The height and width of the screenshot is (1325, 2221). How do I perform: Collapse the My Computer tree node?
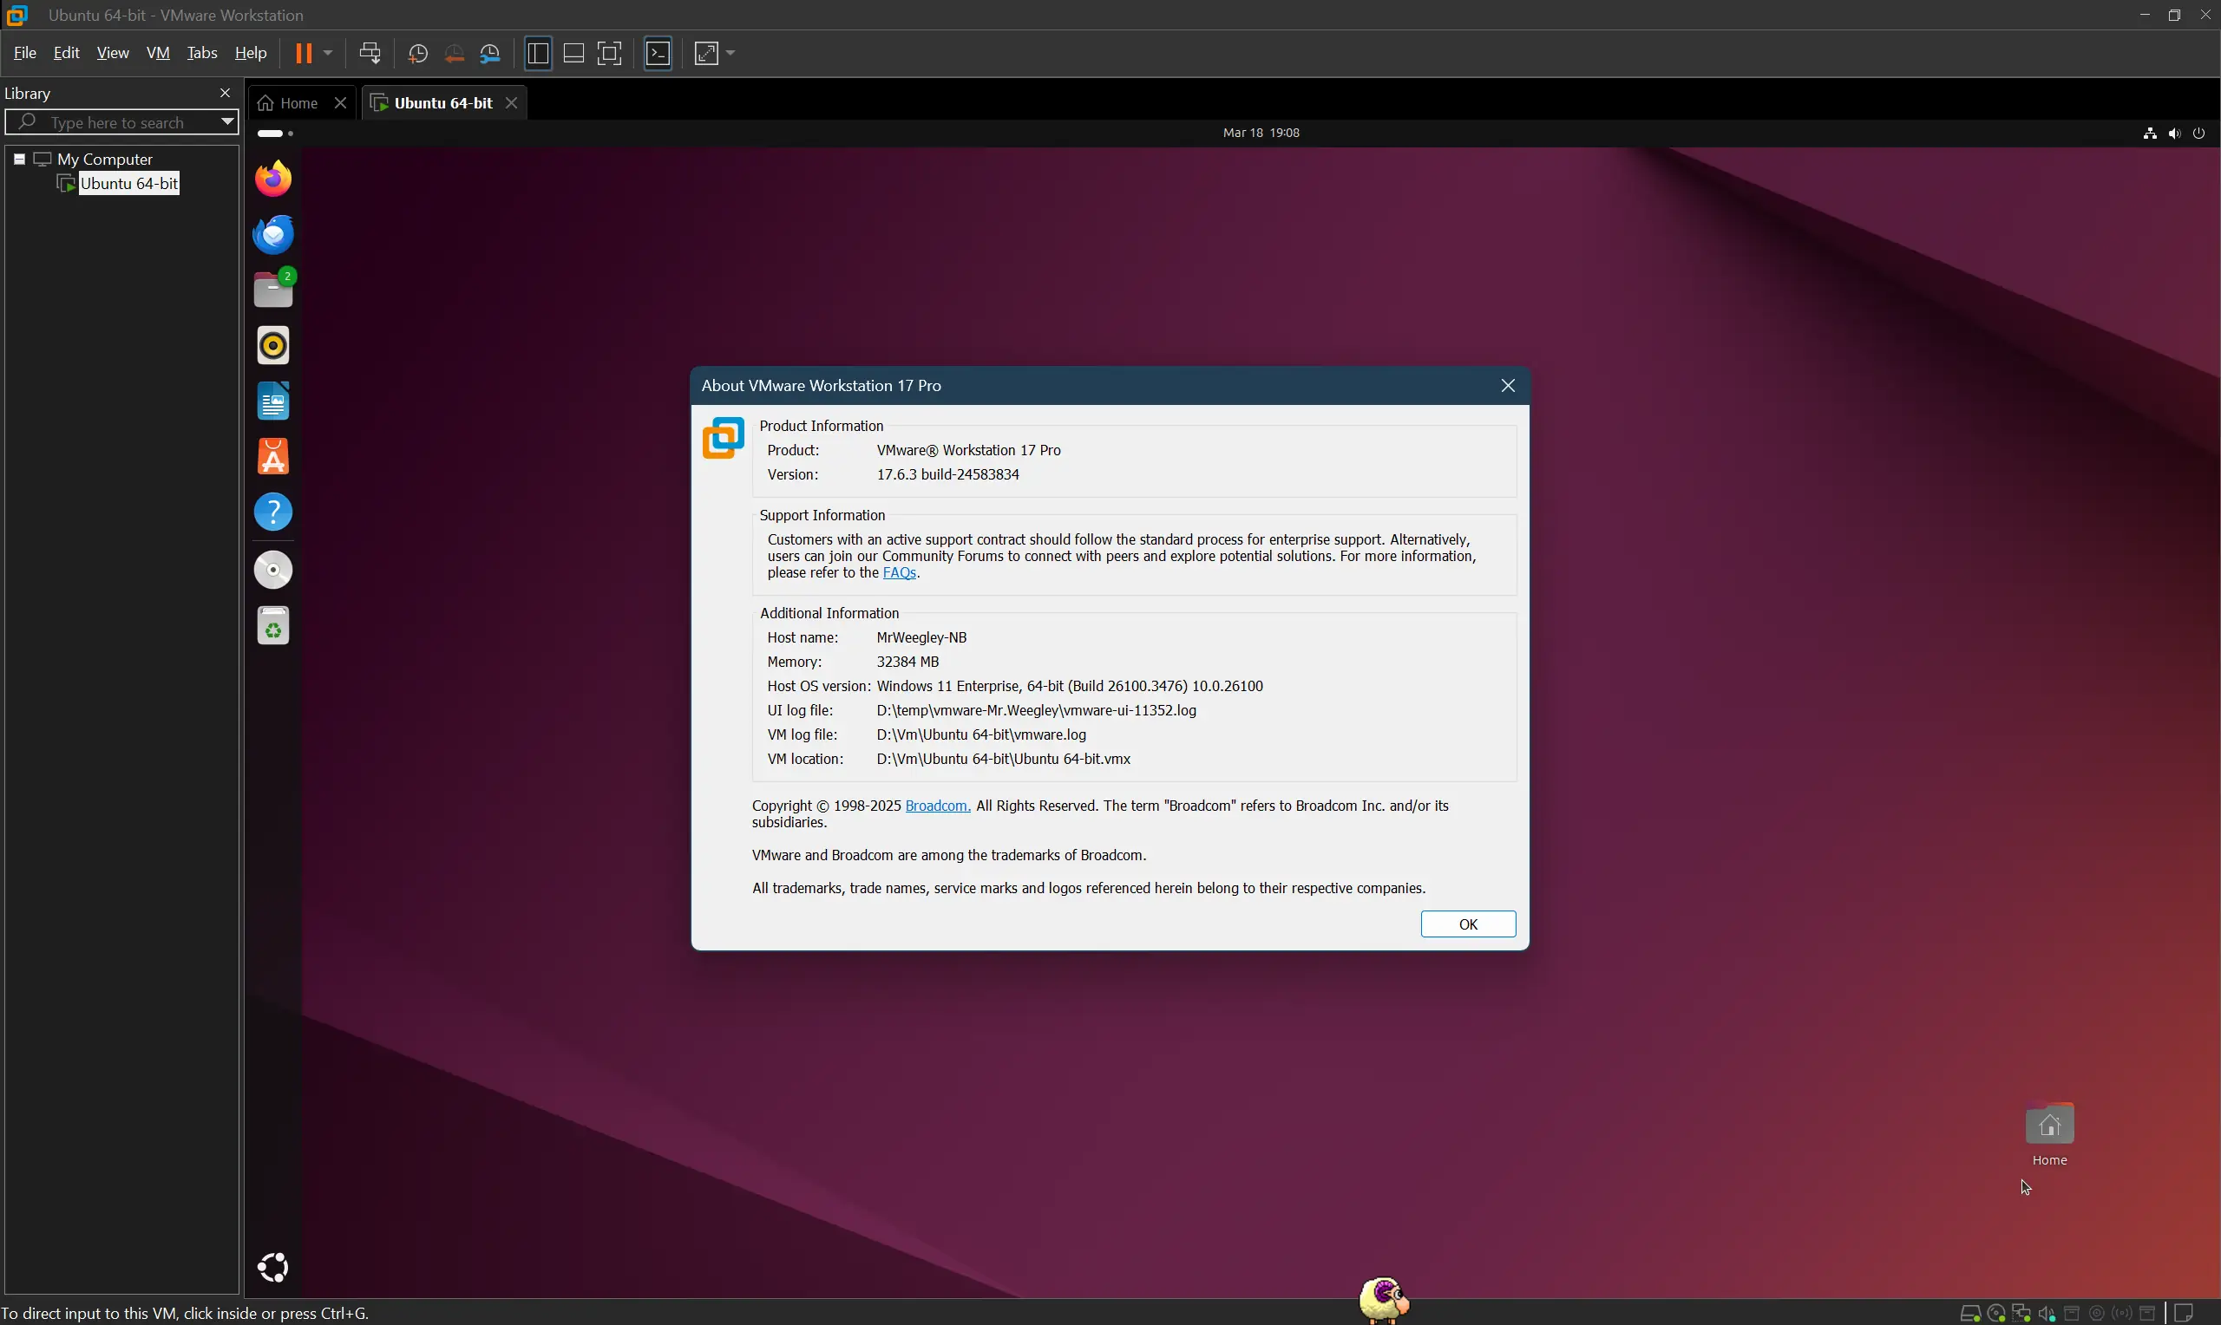click(20, 159)
